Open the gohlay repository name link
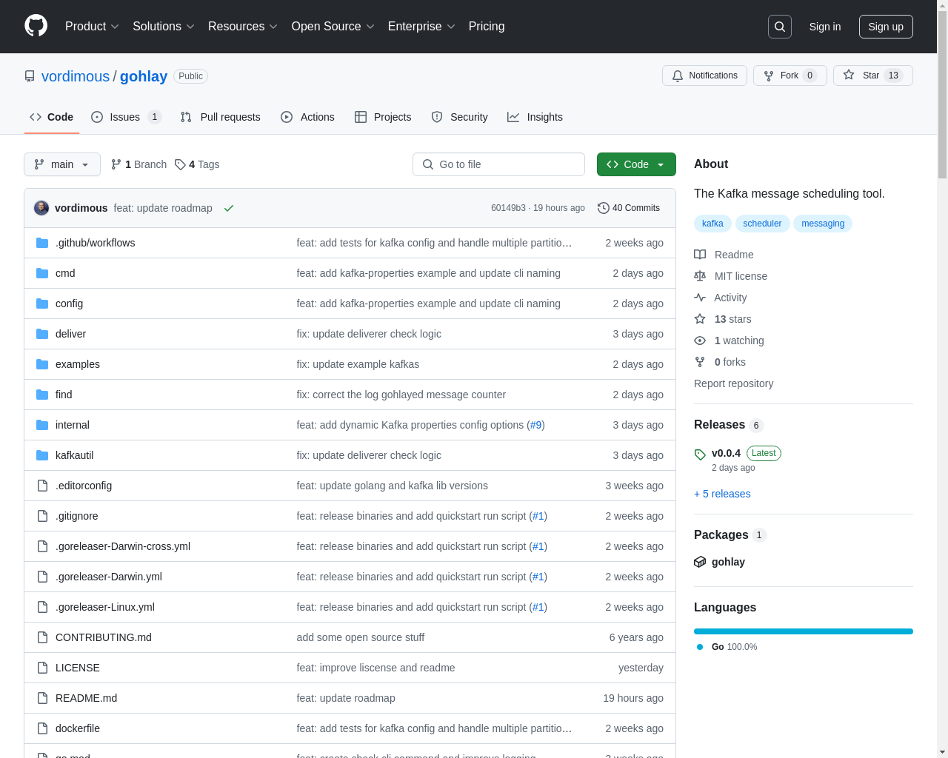Screen dimensions: 948x758 [x=144, y=76]
